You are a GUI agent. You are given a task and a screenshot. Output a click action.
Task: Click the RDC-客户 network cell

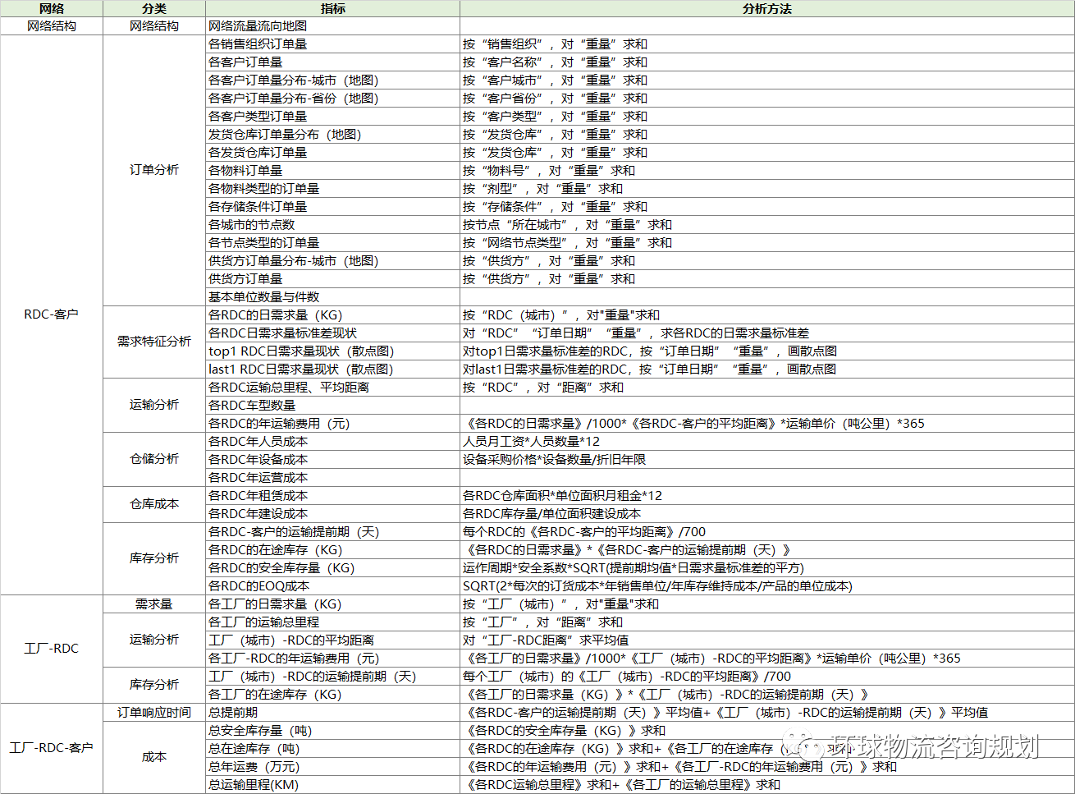pyautogui.click(x=52, y=314)
